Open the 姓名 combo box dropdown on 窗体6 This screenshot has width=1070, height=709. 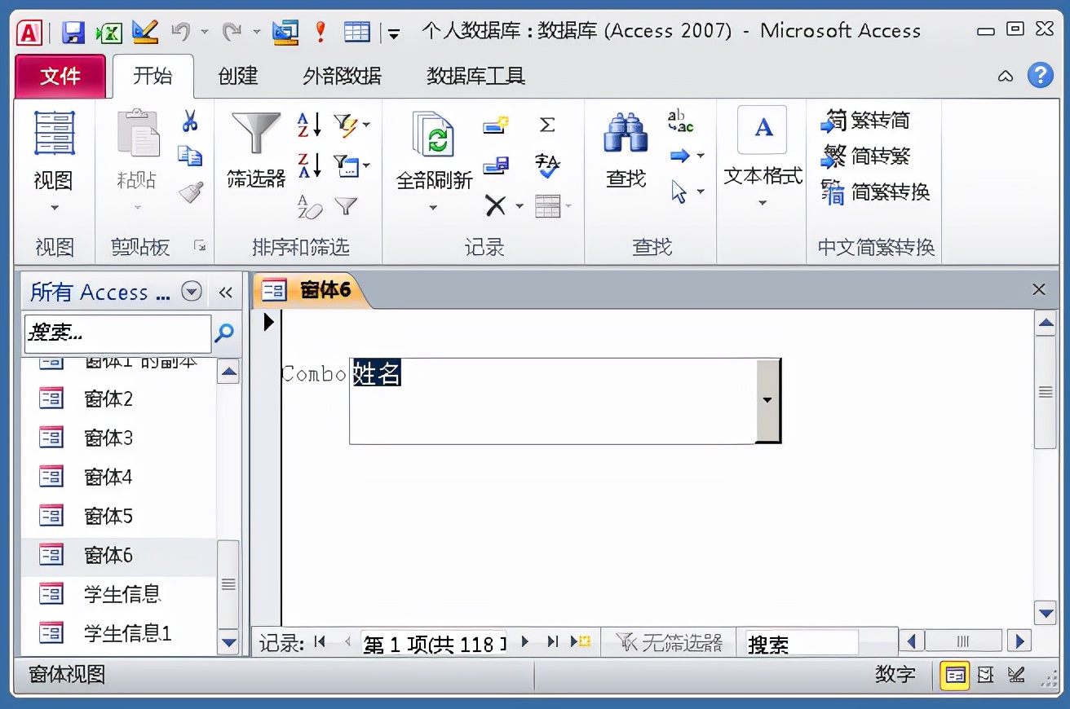(x=767, y=400)
